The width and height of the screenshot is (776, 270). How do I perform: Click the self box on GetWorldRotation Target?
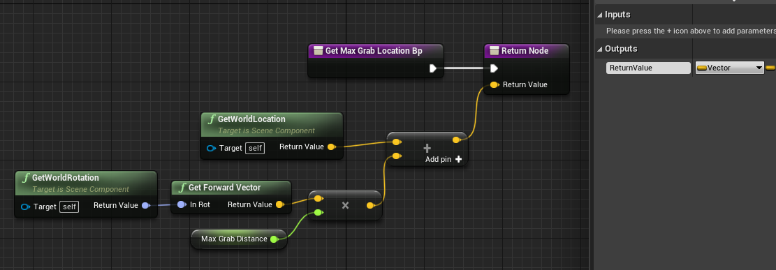pyautogui.click(x=68, y=207)
